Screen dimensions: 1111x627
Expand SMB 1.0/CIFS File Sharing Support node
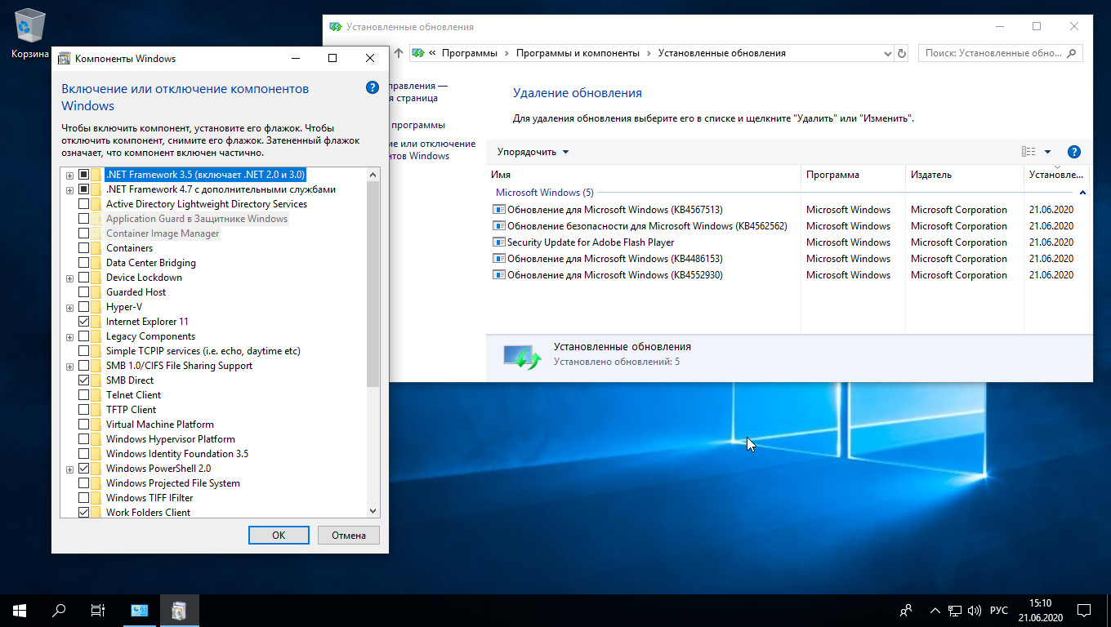[x=70, y=366]
